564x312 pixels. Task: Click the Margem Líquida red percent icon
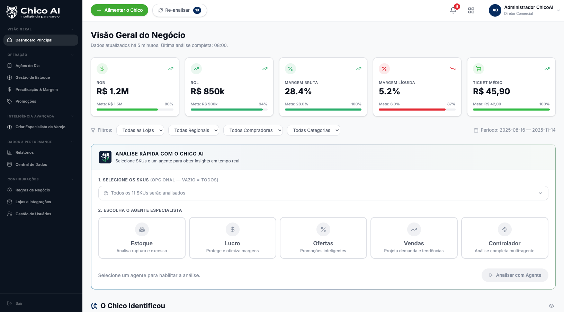coord(384,69)
